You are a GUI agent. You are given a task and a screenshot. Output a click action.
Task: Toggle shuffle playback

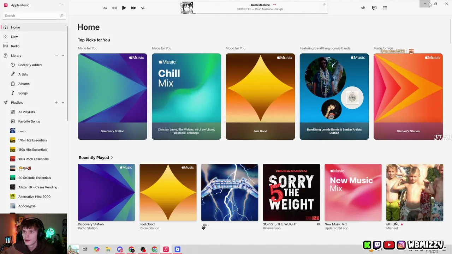(x=105, y=8)
